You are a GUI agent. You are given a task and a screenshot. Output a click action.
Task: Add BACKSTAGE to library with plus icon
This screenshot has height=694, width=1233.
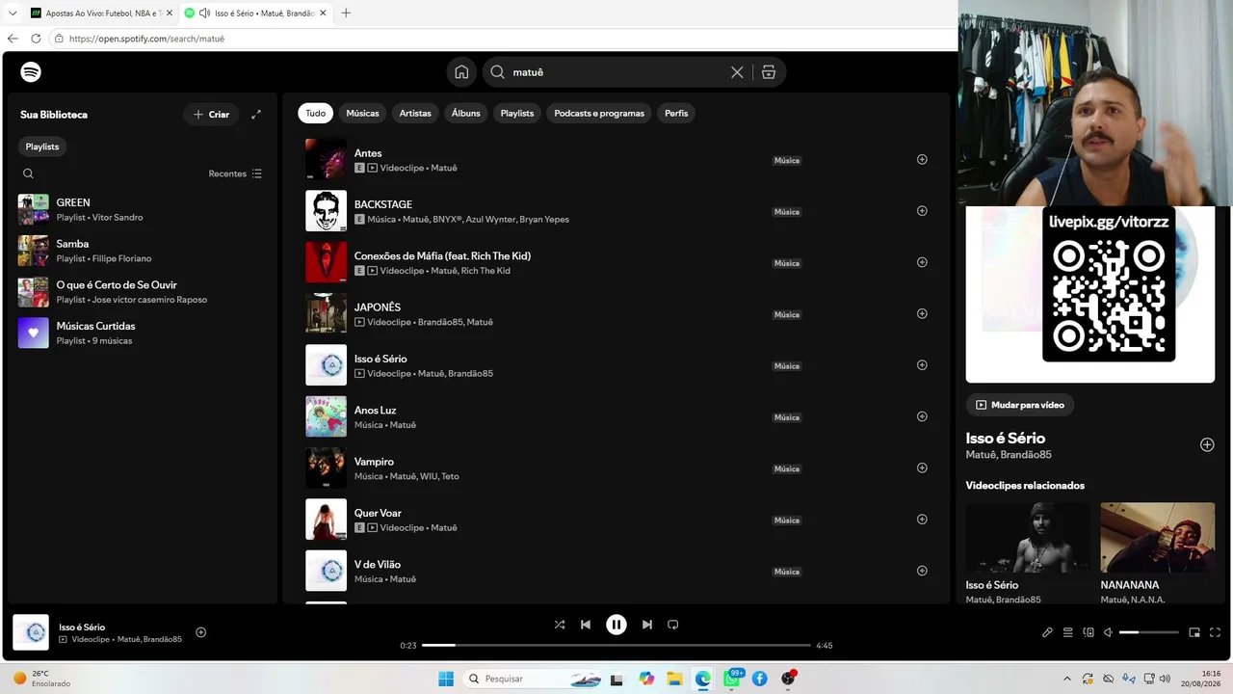tap(922, 211)
